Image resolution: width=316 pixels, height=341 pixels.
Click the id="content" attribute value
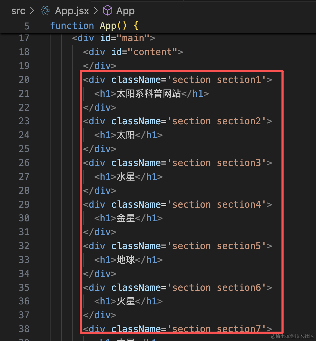click(x=153, y=52)
